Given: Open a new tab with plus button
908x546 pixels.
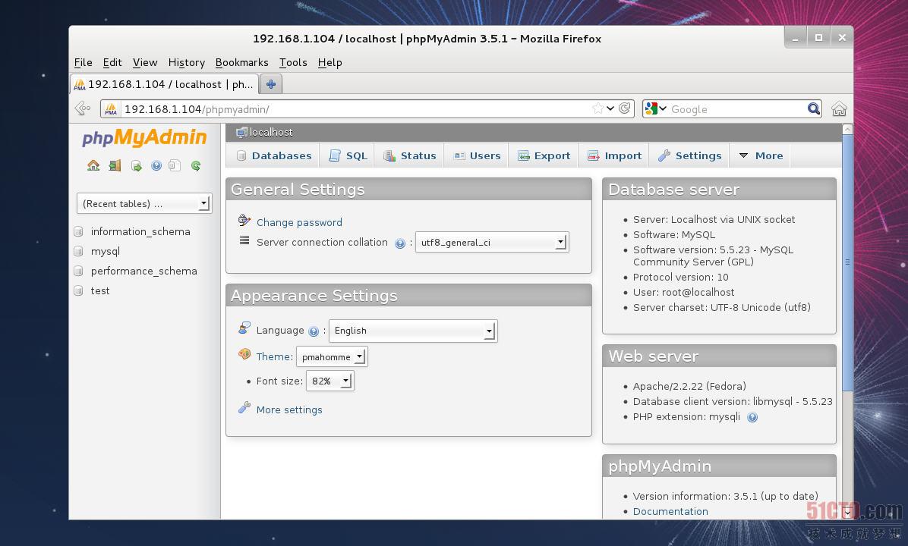Looking at the screenshot, I should (270, 84).
